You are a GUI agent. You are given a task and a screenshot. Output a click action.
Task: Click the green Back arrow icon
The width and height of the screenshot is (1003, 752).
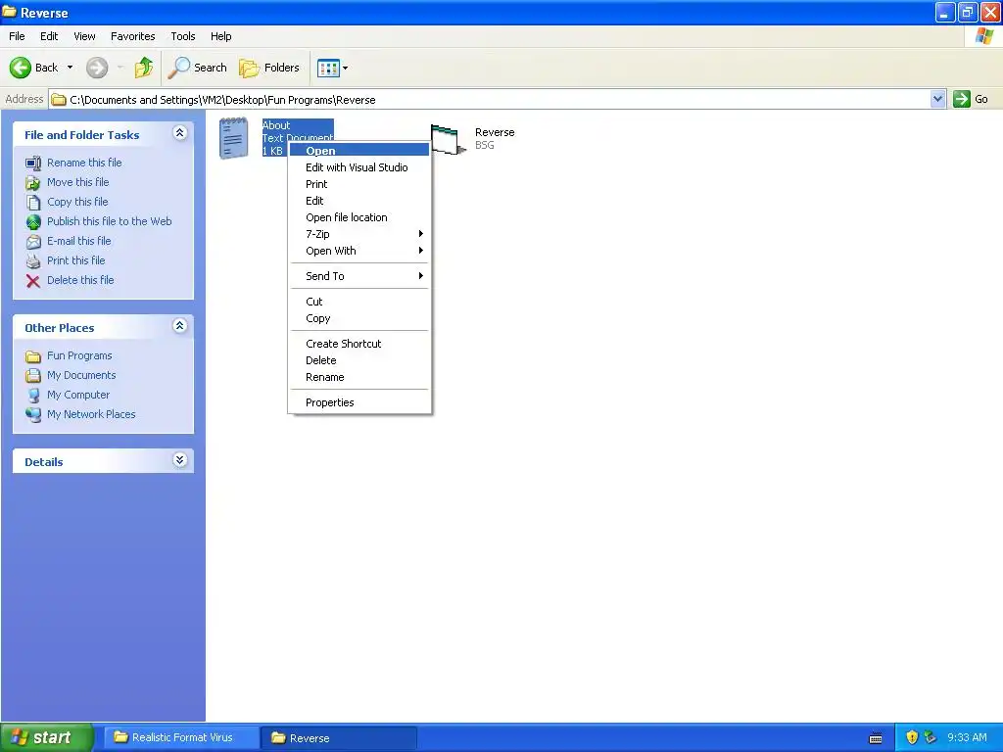(x=21, y=68)
